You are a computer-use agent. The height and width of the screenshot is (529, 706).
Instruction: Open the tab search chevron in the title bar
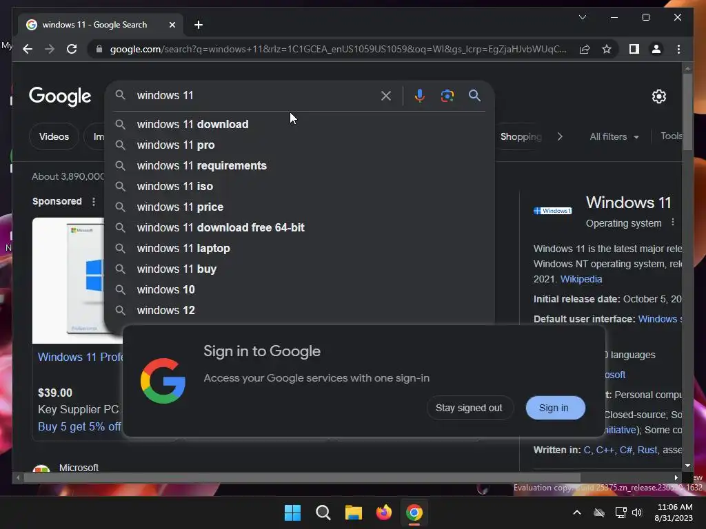(x=582, y=17)
